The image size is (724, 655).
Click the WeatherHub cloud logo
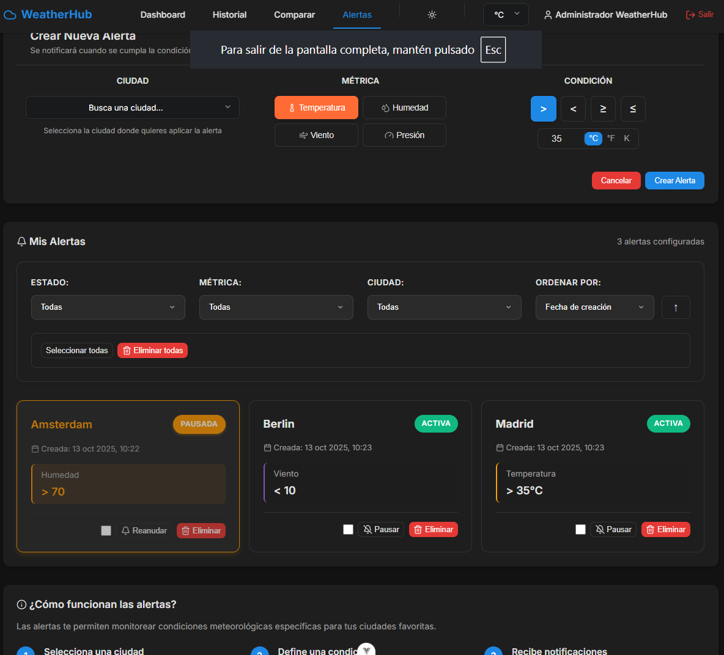(x=10, y=15)
